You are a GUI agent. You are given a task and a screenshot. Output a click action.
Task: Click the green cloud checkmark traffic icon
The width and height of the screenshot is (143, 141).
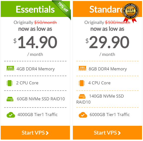[11, 115]
